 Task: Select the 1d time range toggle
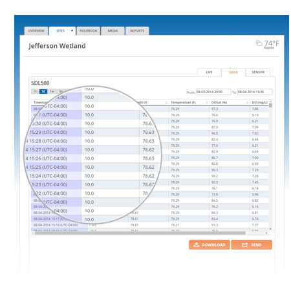click(x=43, y=91)
